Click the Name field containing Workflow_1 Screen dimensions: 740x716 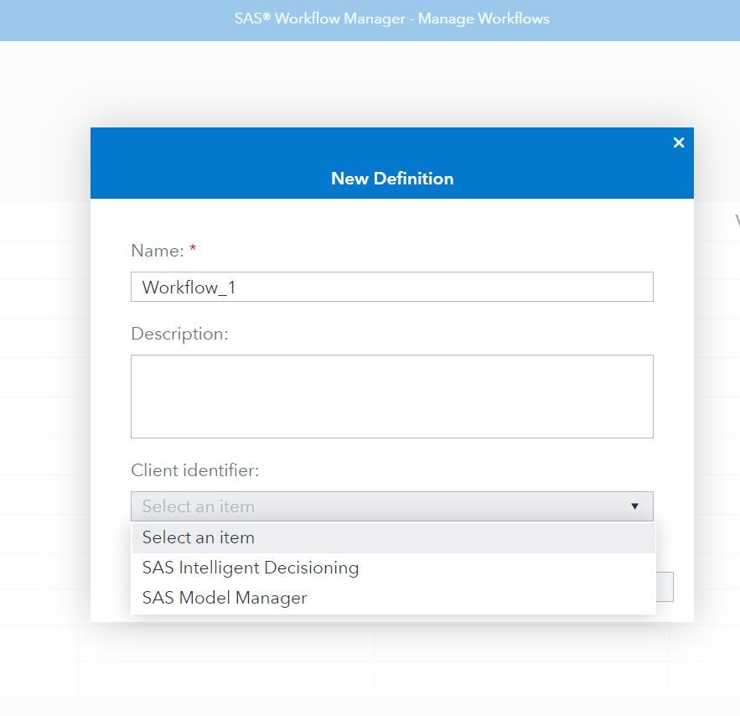(391, 287)
